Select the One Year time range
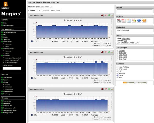Screen dimensions: 154x123 122,59
